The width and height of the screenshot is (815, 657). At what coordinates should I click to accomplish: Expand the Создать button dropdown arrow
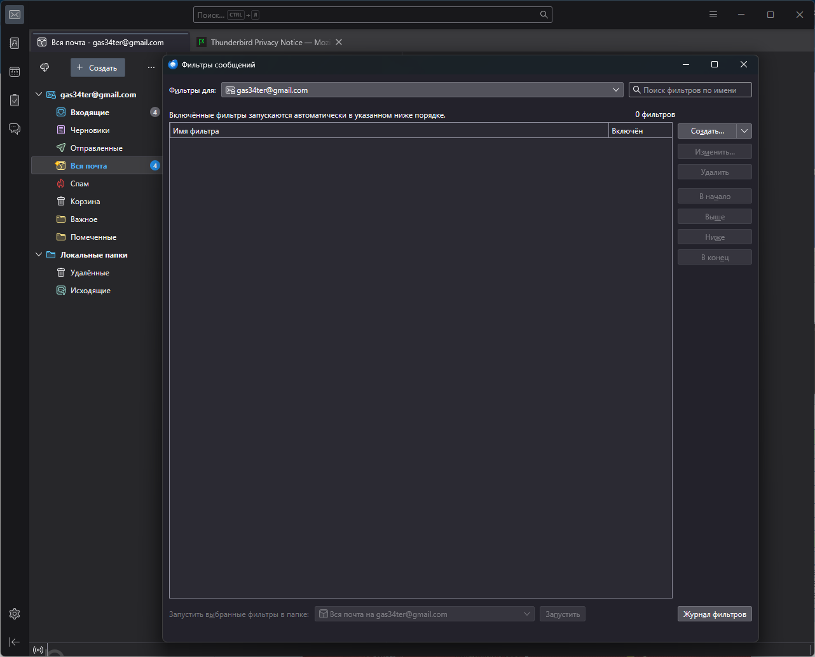tap(744, 131)
